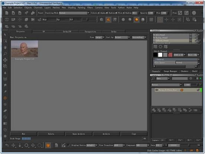Click the undo arrow in bottom toolbar
This screenshot has height=154, width=205.
coord(7,145)
